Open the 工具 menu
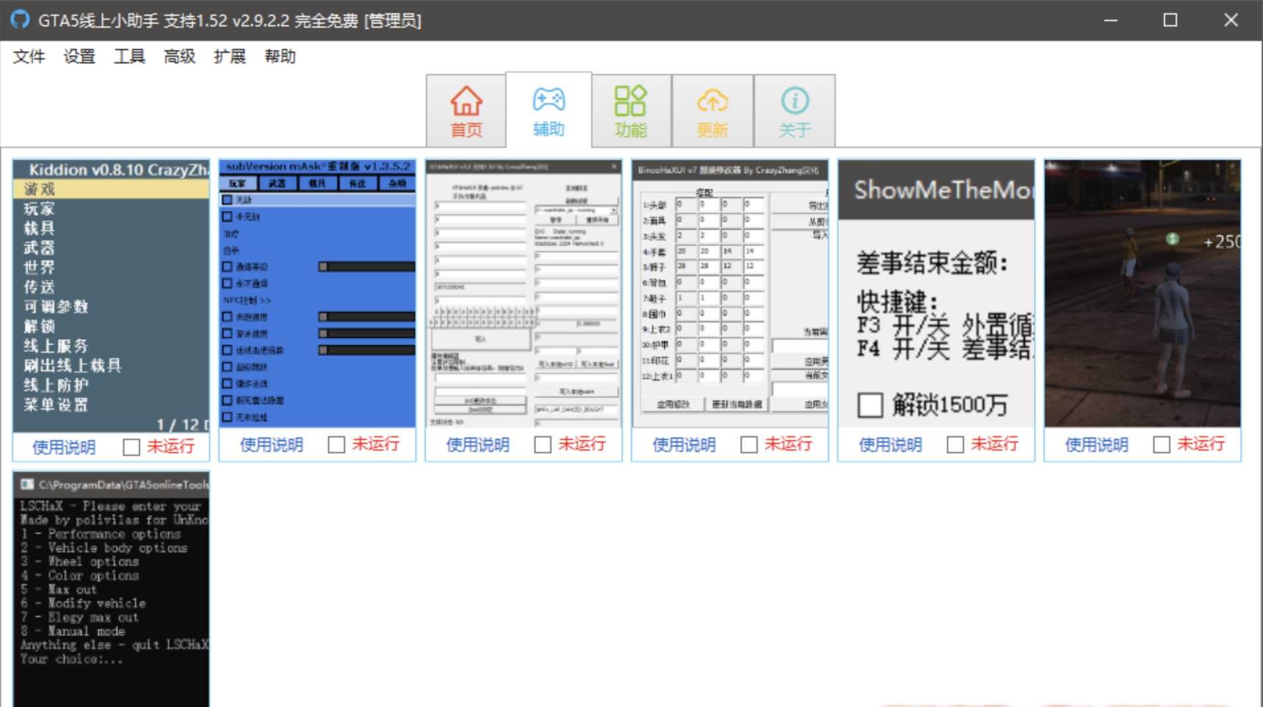The height and width of the screenshot is (707, 1263). (x=130, y=57)
